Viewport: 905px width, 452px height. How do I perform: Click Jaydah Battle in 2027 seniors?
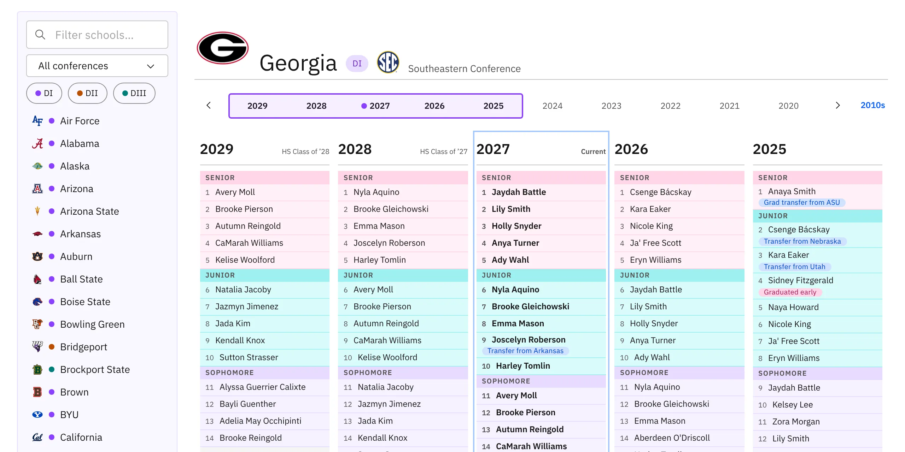click(x=519, y=192)
